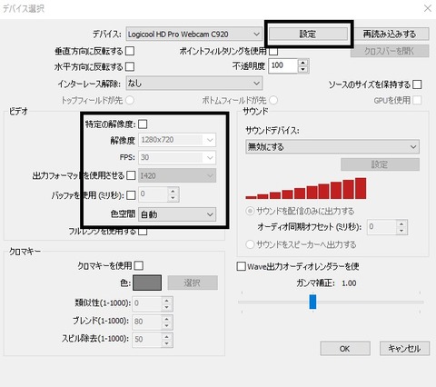The image size is (436, 387).
Task: Click the buffer milliseconds field
Action: click(154, 194)
